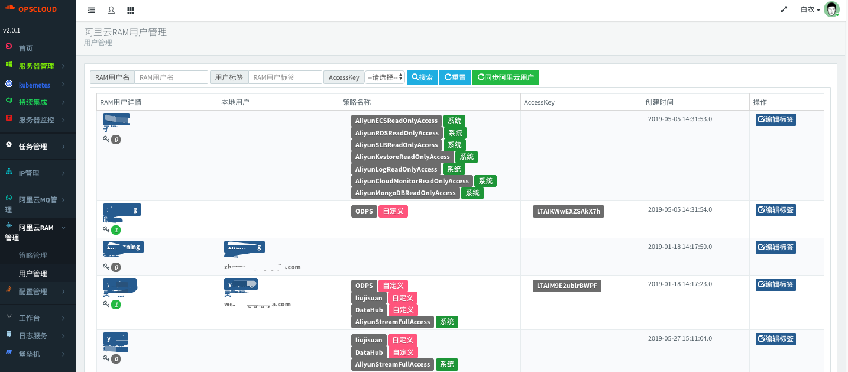Focus the RAM用户标签 input field
Viewport: 848px width, 372px height.
(286, 77)
